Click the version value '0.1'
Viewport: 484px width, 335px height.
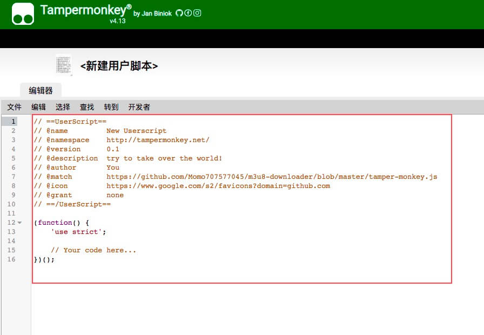point(113,149)
